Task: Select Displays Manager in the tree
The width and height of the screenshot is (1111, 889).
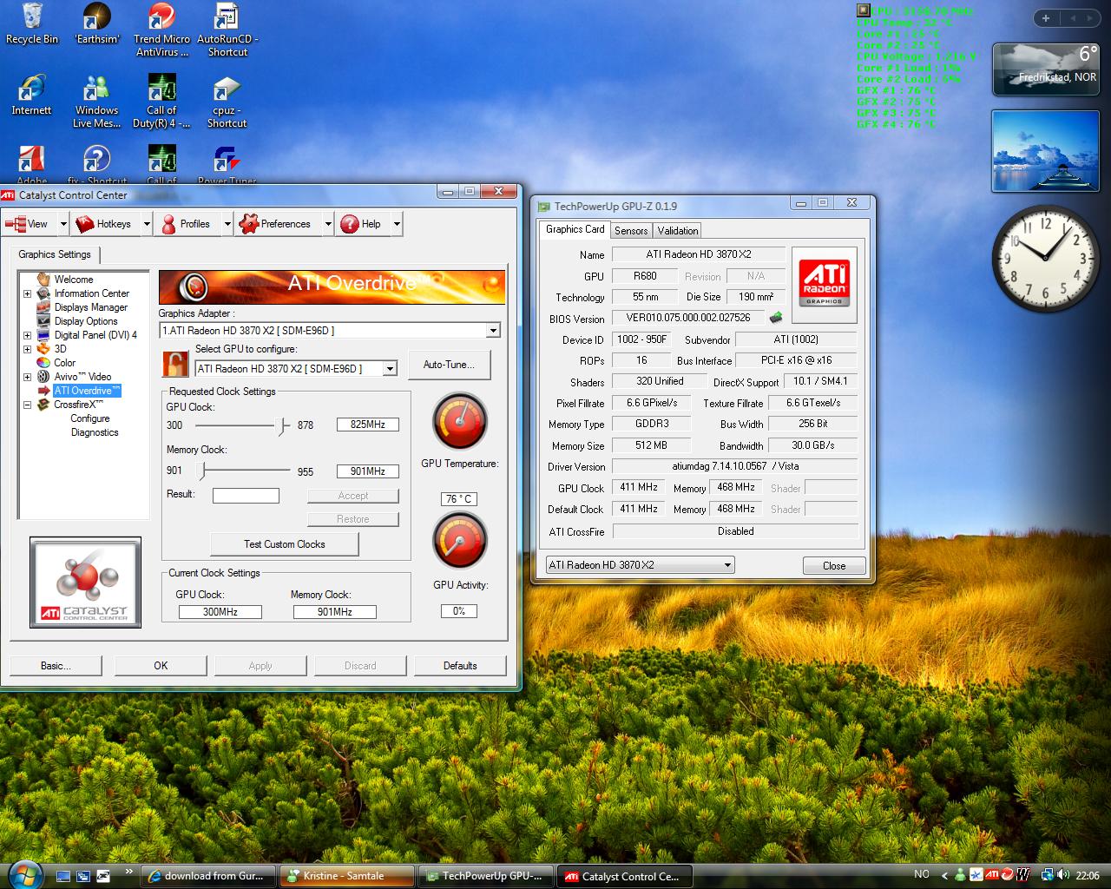Action: click(x=90, y=307)
